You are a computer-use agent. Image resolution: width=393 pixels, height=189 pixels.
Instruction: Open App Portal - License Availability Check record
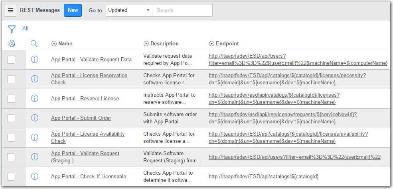click(x=88, y=138)
